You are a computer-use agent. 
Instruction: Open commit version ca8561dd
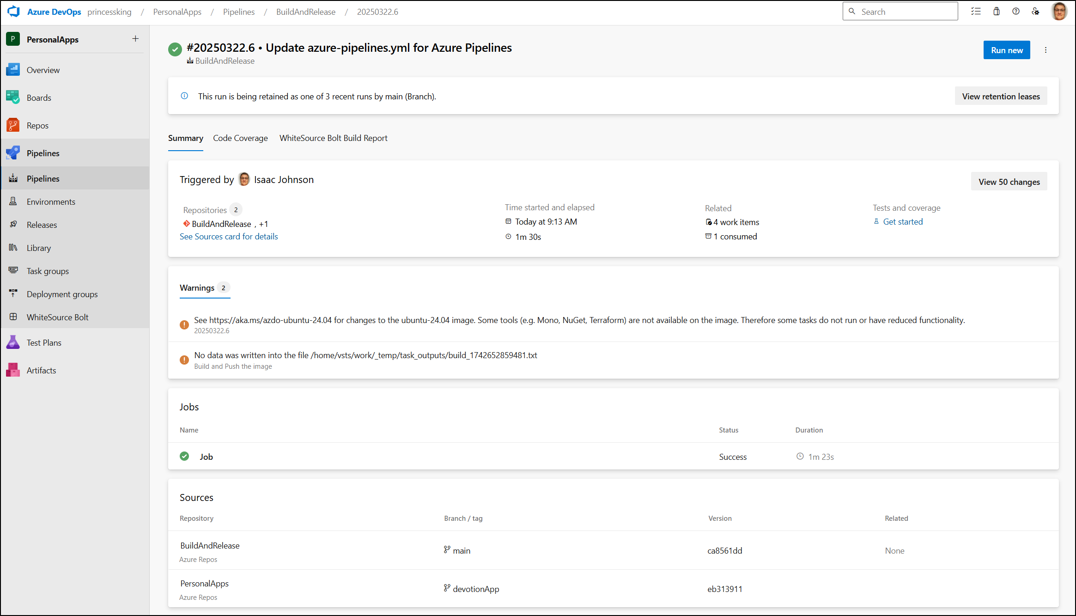pyautogui.click(x=724, y=550)
